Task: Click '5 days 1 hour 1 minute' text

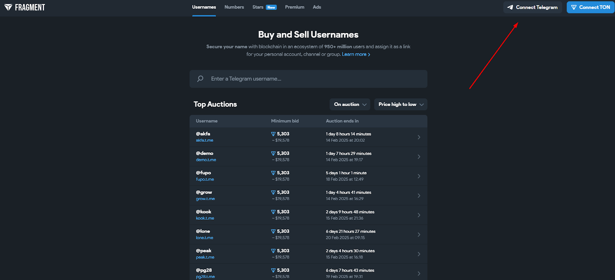Action: tap(346, 173)
